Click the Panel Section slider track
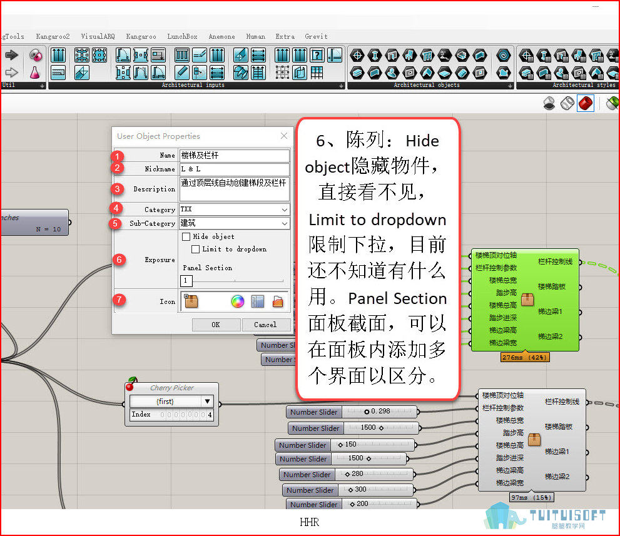This screenshot has width=620, height=536. point(238,281)
